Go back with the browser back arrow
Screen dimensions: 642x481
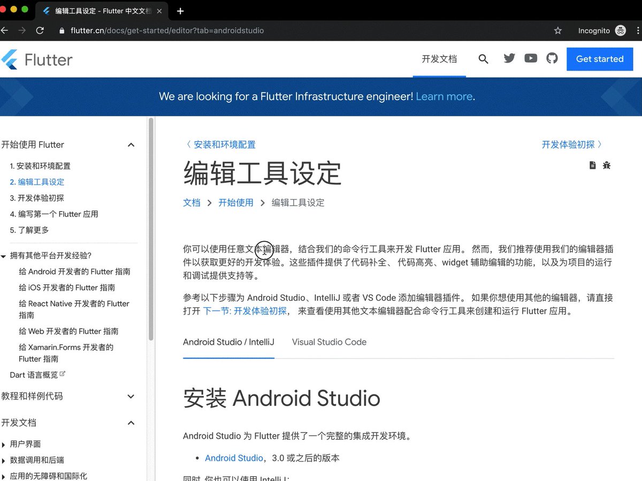click(4, 30)
